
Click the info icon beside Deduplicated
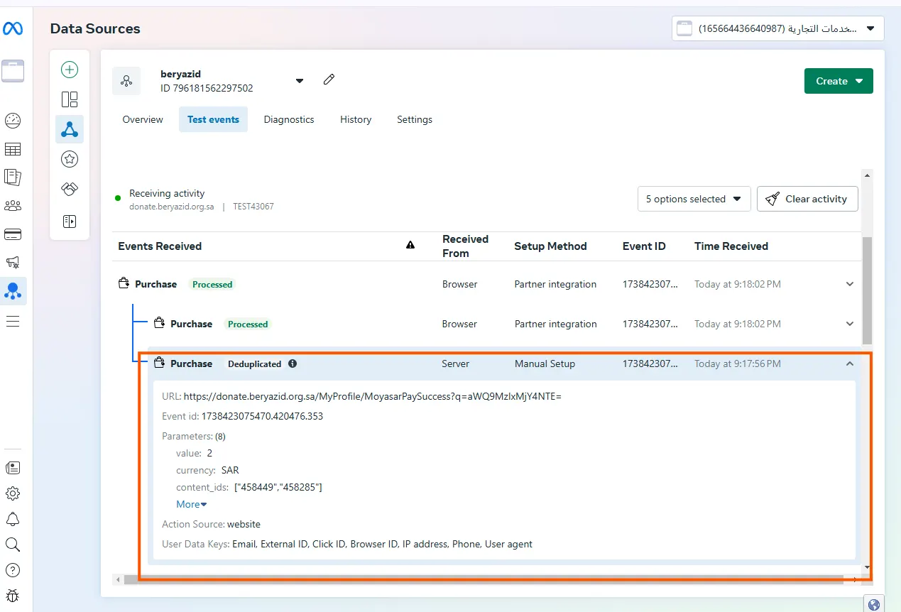(x=293, y=364)
